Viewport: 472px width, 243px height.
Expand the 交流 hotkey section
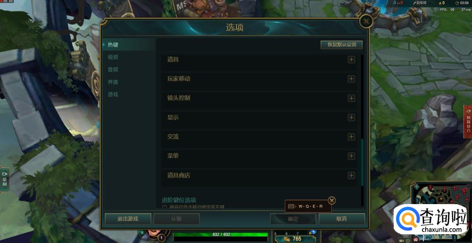(351, 137)
